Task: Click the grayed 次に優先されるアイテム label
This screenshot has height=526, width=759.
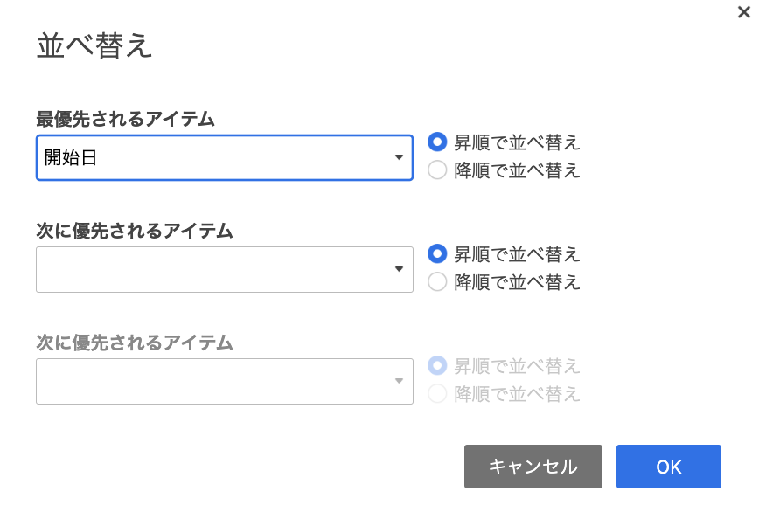Action: click(135, 343)
